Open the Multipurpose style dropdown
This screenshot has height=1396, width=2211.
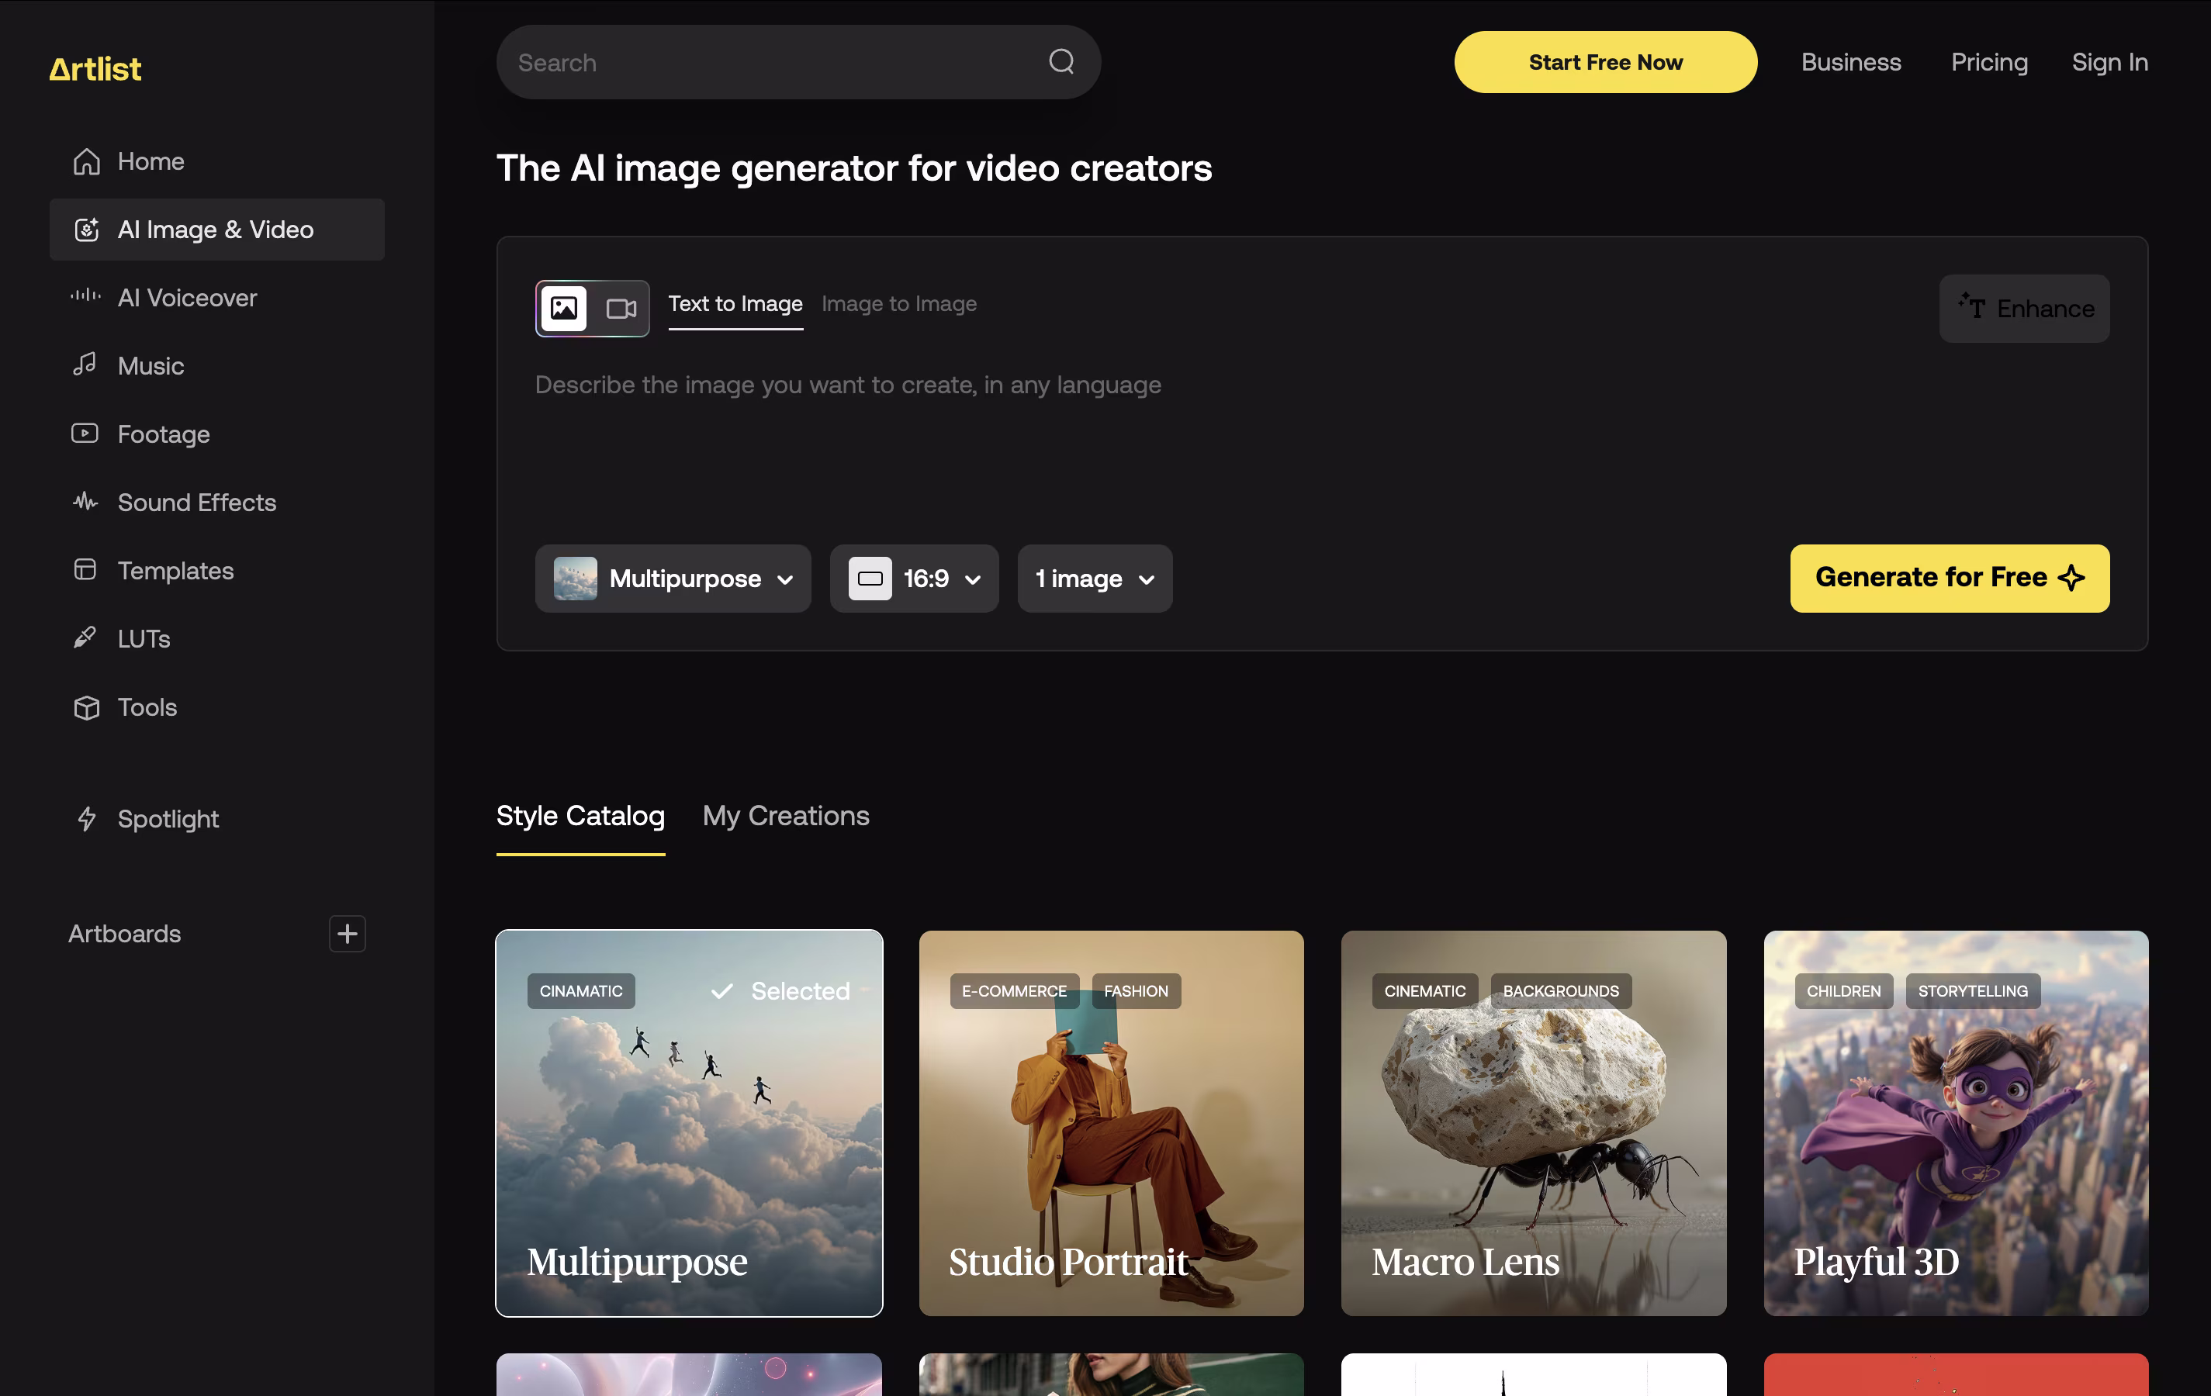pos(673,579)
